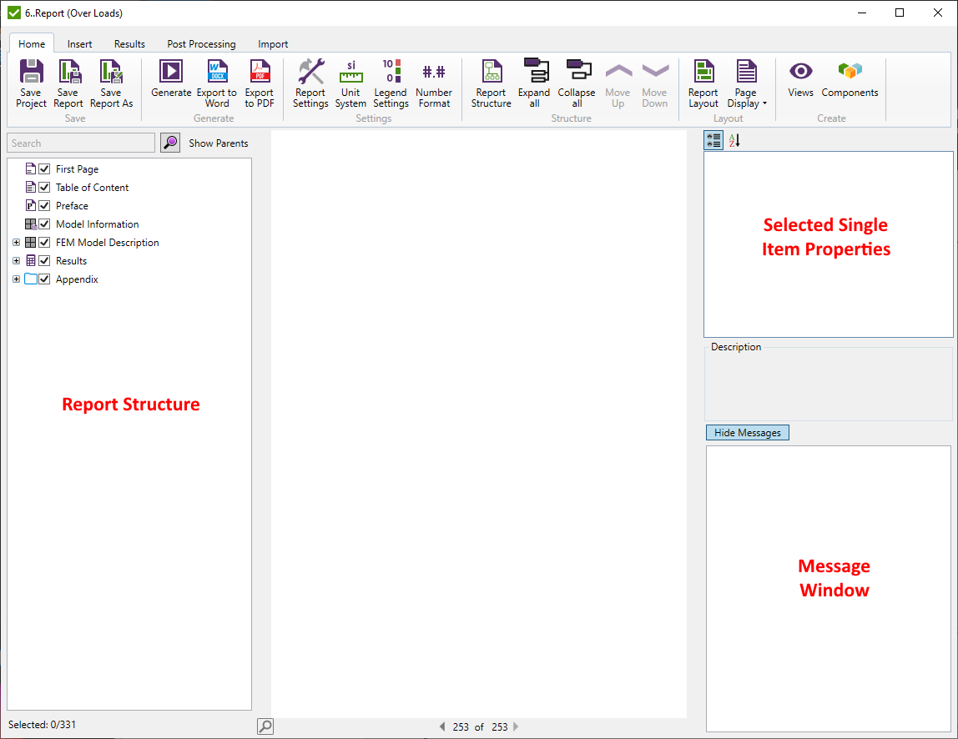Export the report to Word
958x739 pixels.
click(x=217, y=73)
